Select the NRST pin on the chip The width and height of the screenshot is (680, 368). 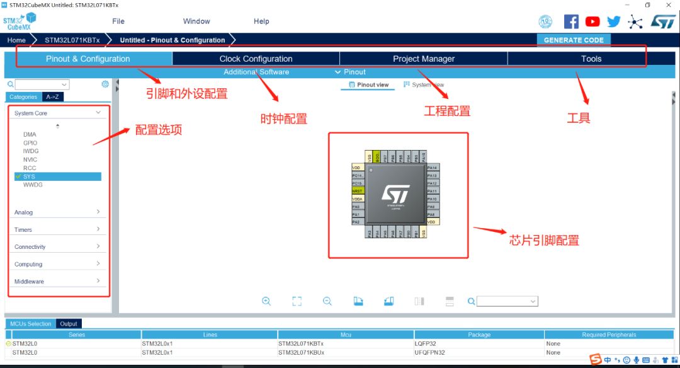[x=358, y=191]
